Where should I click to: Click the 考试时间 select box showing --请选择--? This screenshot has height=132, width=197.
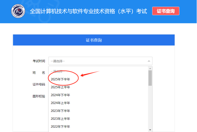[100, 61]
